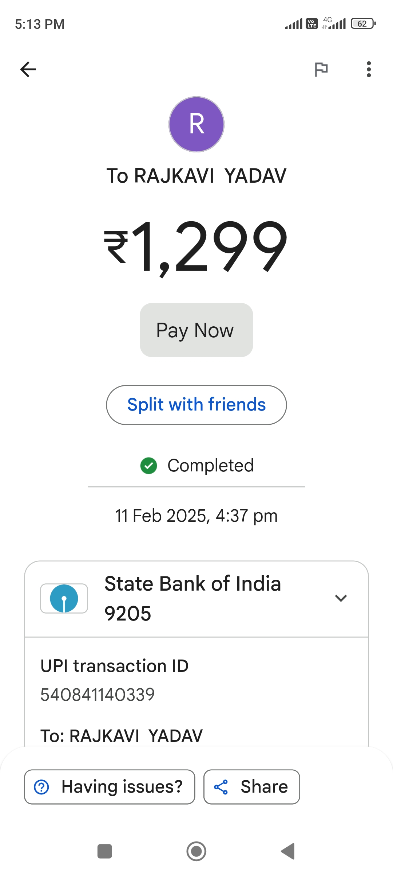
Task: Tap the back arrow icon
Action: 28,69
